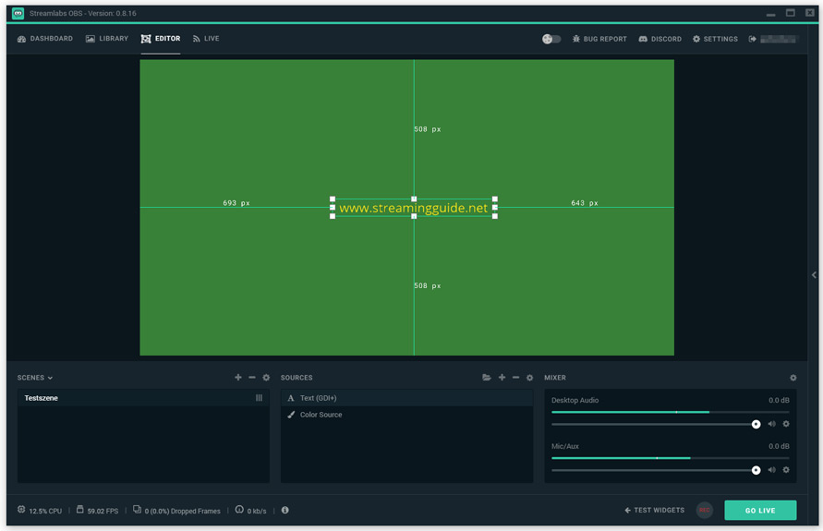Click the Streamlabs OBS app logo
The width and height of the screenshot is (823, 531).
18,13
